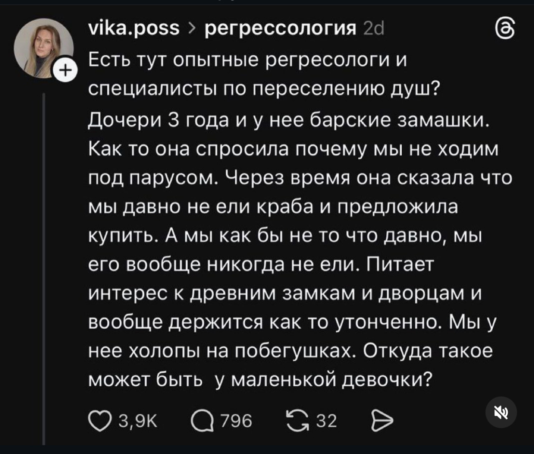Click the text line starting 'Дочери 3 года'

pos(289,120)
